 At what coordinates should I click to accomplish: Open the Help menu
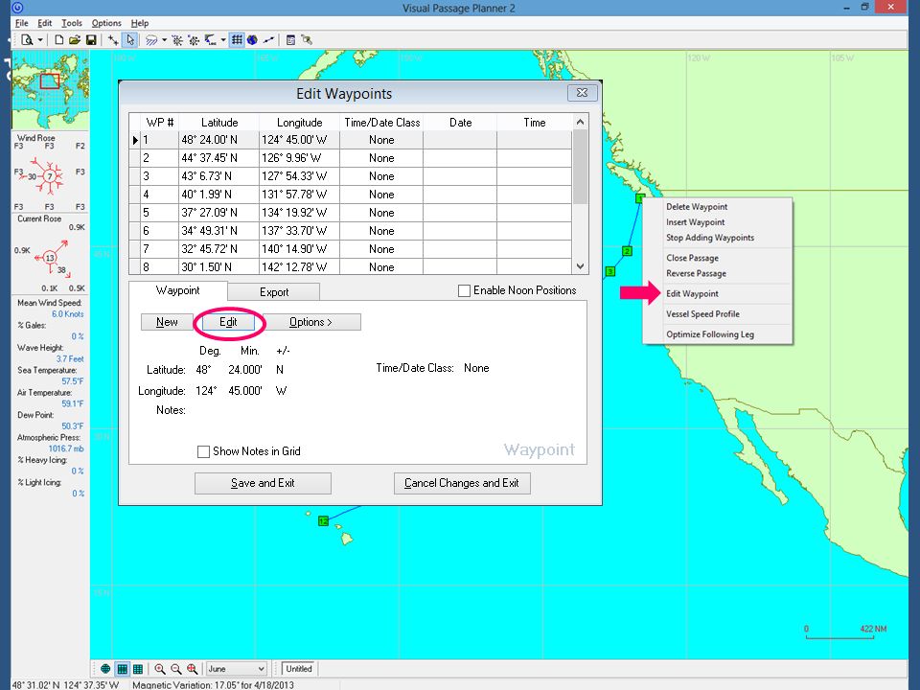(x=140, y=23)
